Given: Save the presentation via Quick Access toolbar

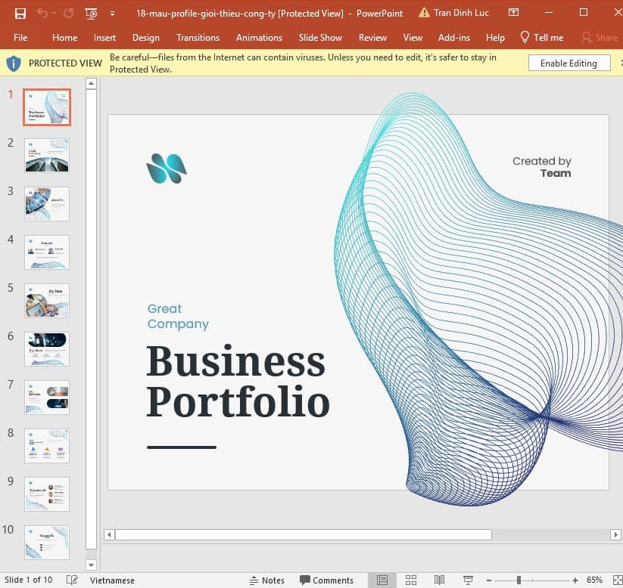Looking at the screenshot, I should tap(20, 13).
